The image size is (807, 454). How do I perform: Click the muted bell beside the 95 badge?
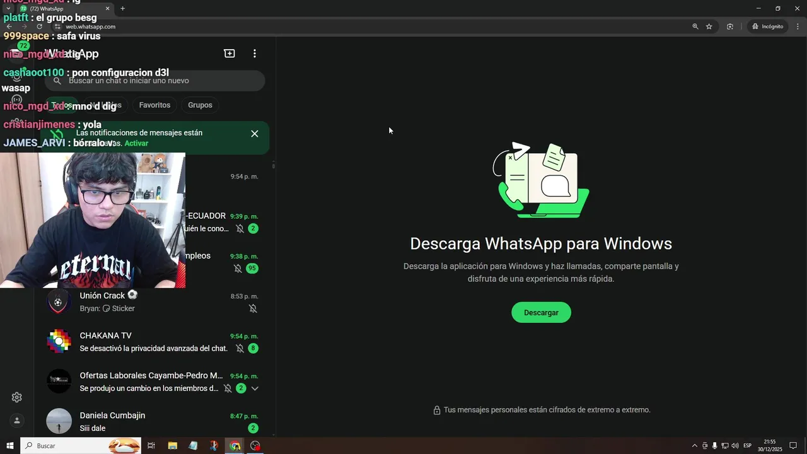pyautogui.click(x=238, y=269)
